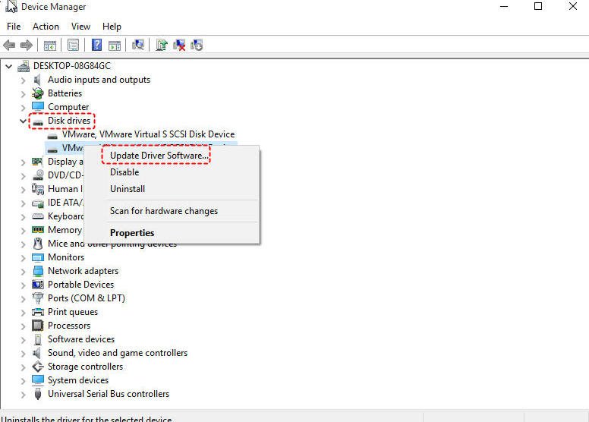Expand the Storage controllers category
Screen dimensions: 589x422
24,367
